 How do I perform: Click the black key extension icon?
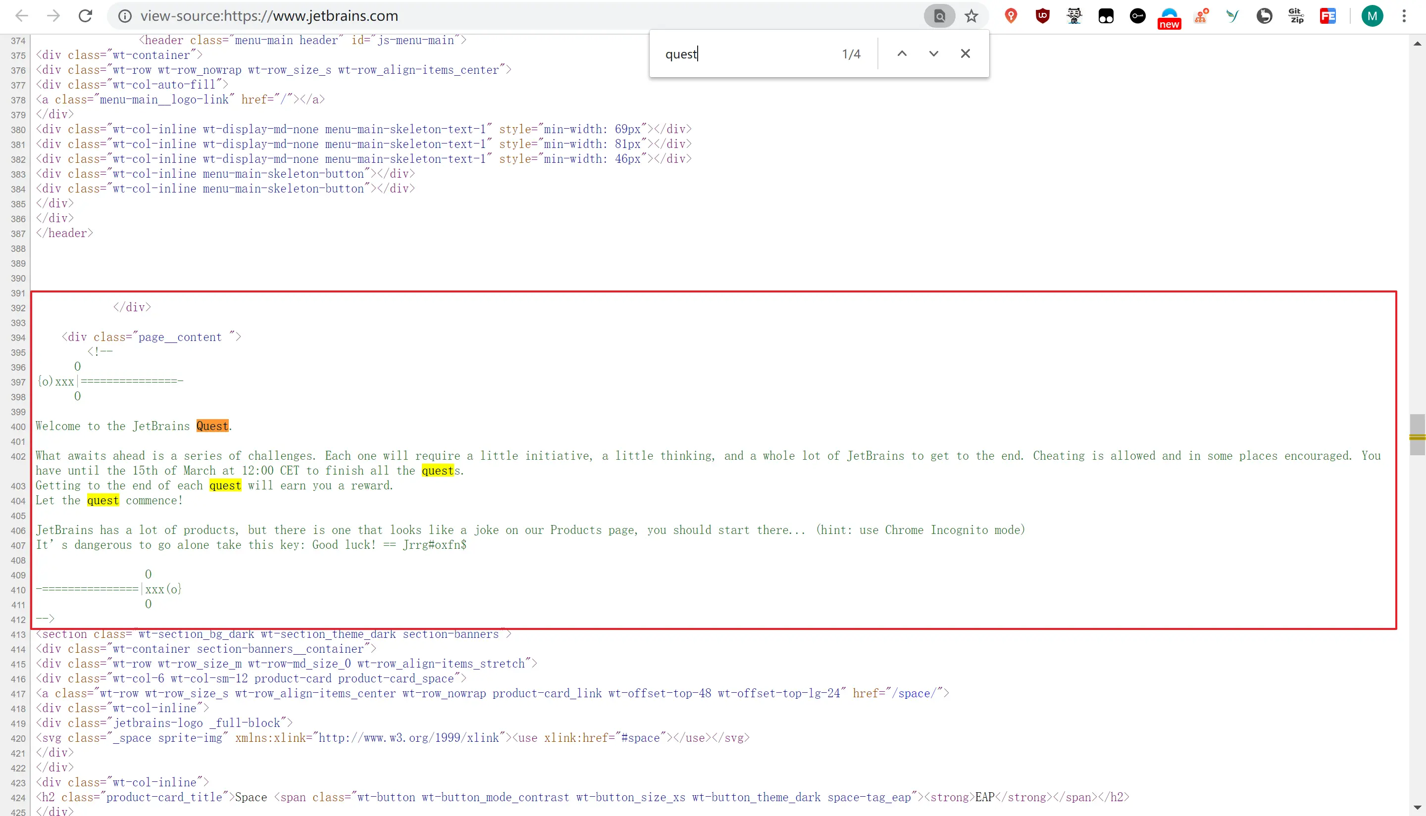(1137, 16)
